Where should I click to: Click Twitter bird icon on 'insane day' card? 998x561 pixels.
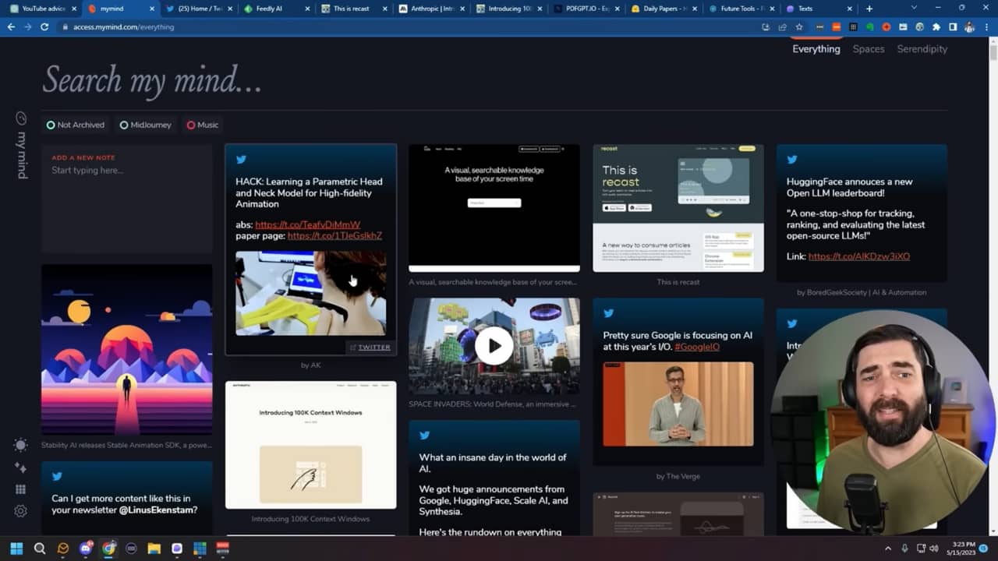pos(425,436)
